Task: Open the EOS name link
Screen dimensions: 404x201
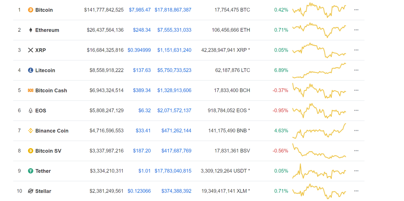Action: click(x=41, y=111)
